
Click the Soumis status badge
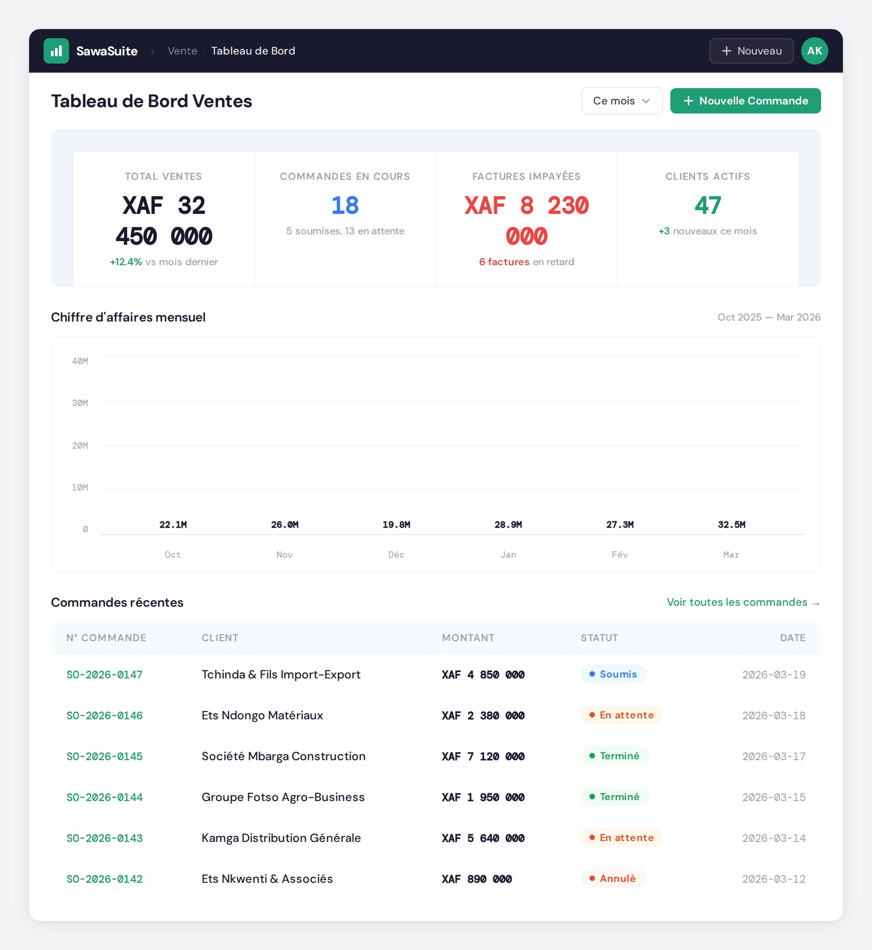pos(613,674)
